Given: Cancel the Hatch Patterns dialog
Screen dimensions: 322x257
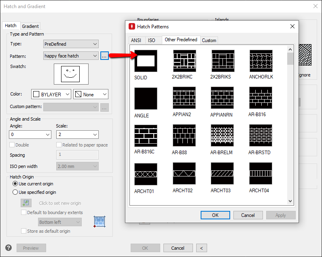Looking at the screenshot, I should pyautogui.click(x=248, y=215).
